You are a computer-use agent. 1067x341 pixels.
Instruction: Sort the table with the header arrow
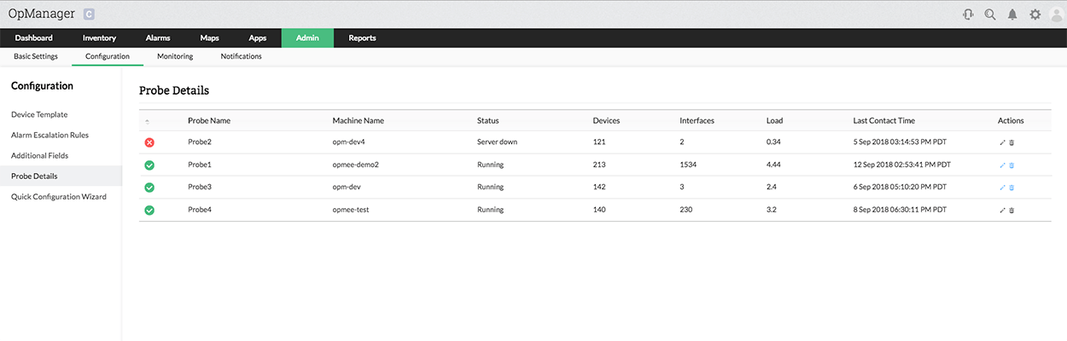(x=148, y=121)
